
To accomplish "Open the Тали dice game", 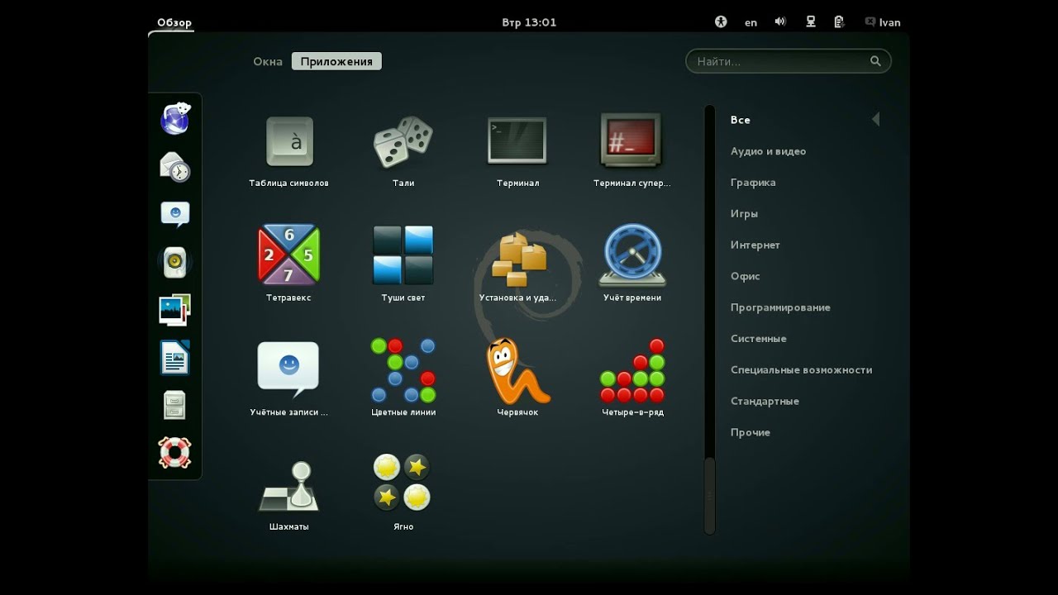I will click(x=403, y=151).
